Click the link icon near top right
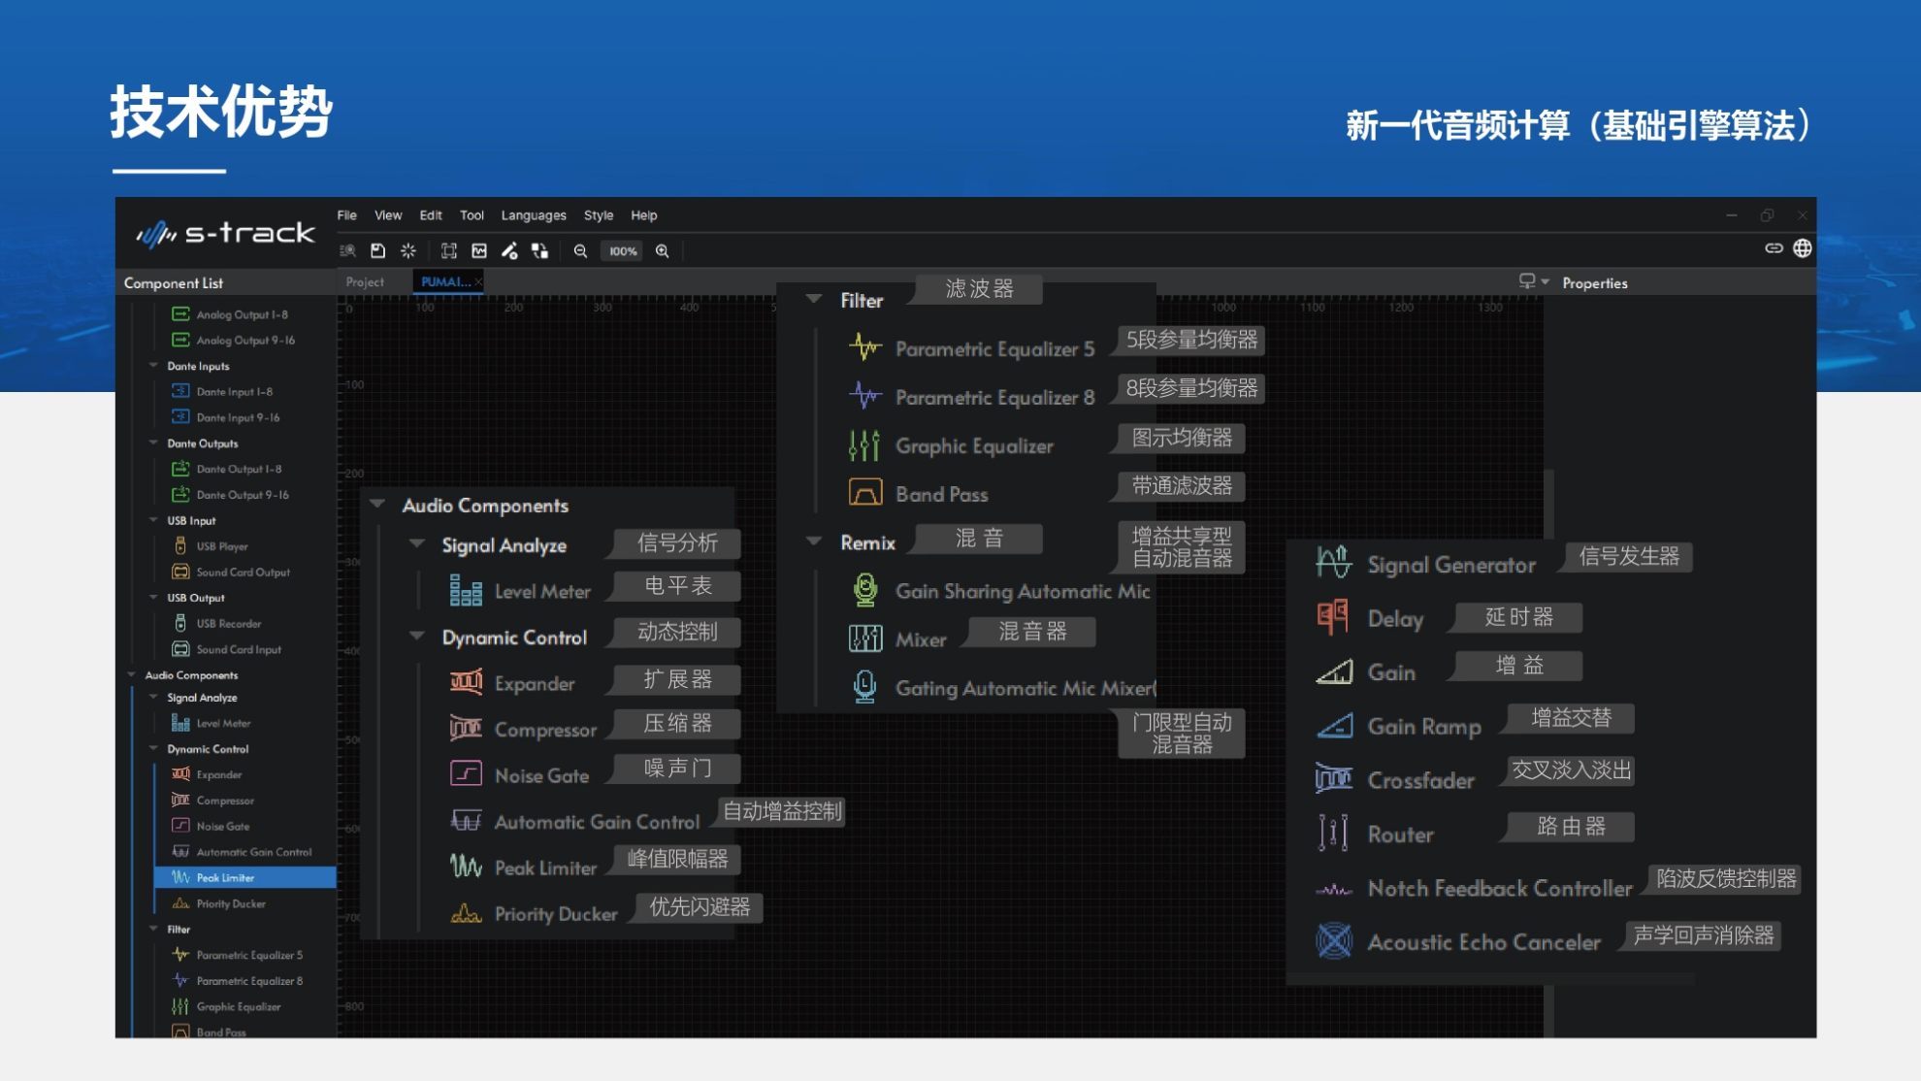The height and width of the screenshot is (1081, 1921). [x=1774, y=248]
